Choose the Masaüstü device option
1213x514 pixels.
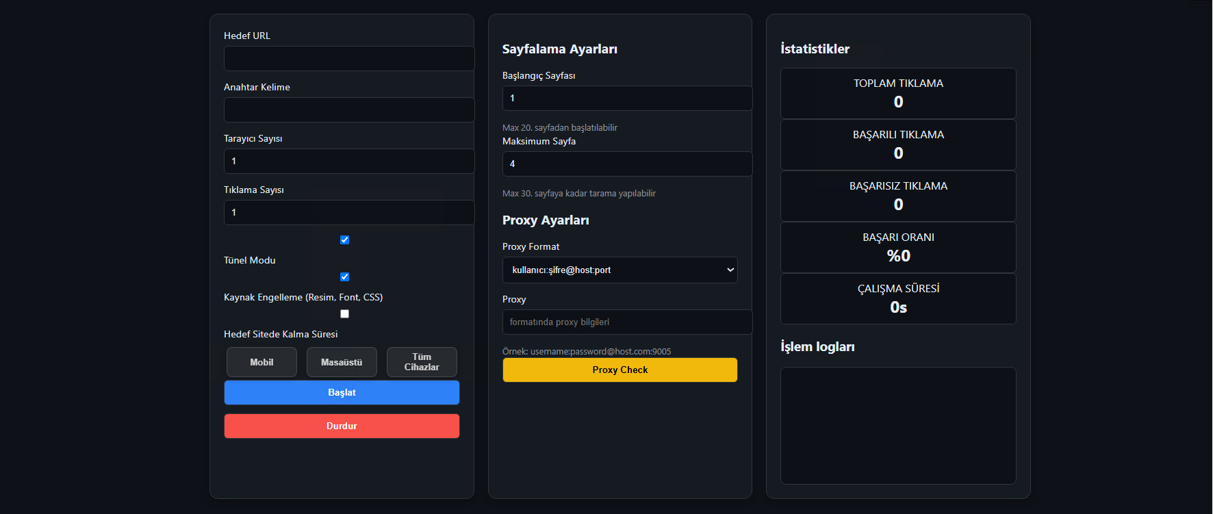point(342,362)
